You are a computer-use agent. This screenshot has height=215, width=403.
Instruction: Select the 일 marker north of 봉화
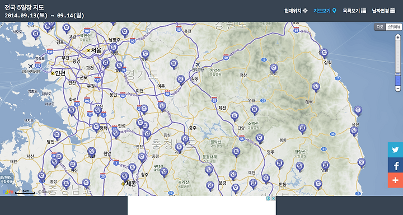(x=302, y=129)
